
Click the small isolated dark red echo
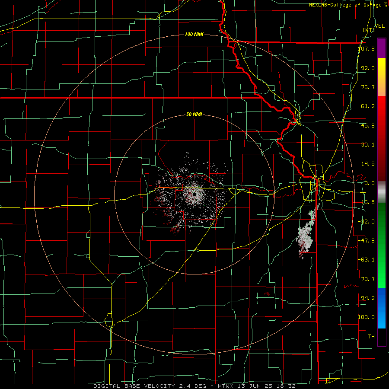pos(267,294)
